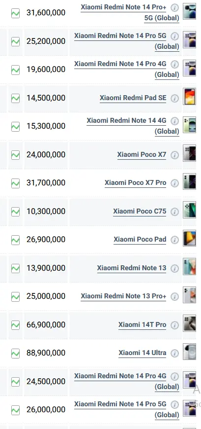The height and width of the screenshot is (429, 201).
Task: Show info icon for Xiaomi Poco X7
Action: pos(175,155)
